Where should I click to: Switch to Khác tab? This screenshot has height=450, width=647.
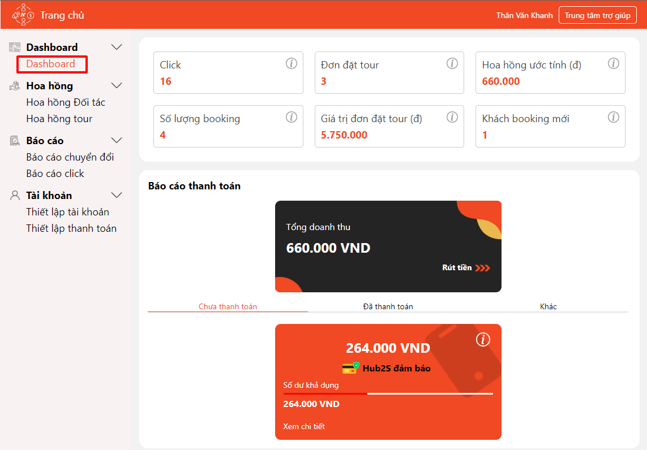pyautogui.click(x=548, y=306)
